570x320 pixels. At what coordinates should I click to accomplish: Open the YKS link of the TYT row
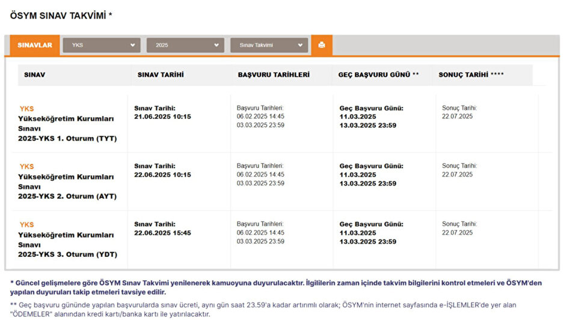click(x=26, y=109)
